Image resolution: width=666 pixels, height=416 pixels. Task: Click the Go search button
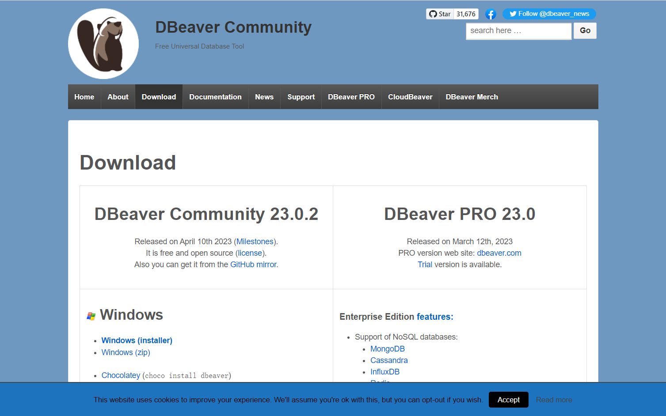click(585, 30)
